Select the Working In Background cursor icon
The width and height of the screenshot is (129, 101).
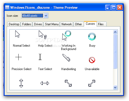point(67,36)
